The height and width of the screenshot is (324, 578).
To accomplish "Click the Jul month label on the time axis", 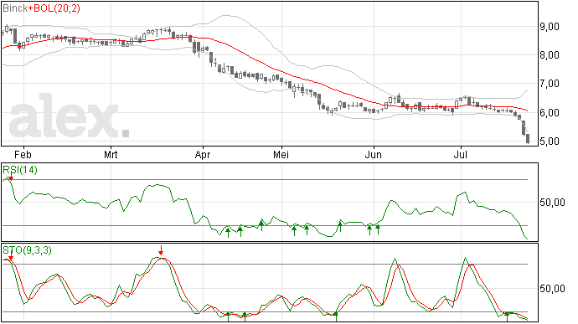I will point(460,154).
